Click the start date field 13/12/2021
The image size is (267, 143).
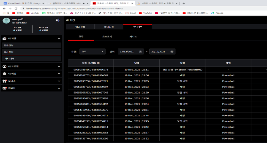131,51
